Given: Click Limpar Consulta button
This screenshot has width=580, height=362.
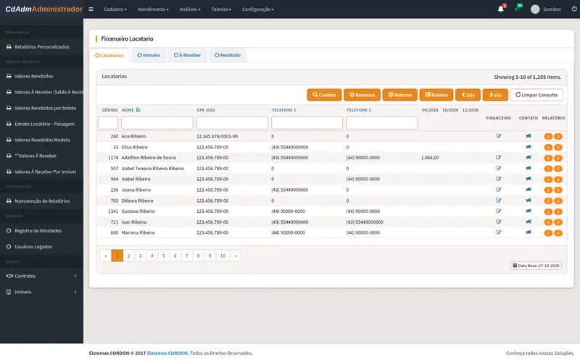Looking at the screenshot, I should (536, 95).
